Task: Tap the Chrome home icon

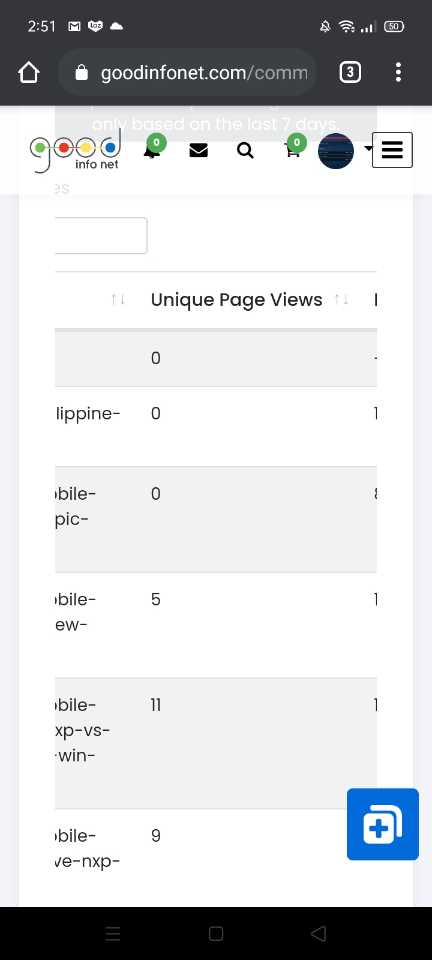Action: 29,73
